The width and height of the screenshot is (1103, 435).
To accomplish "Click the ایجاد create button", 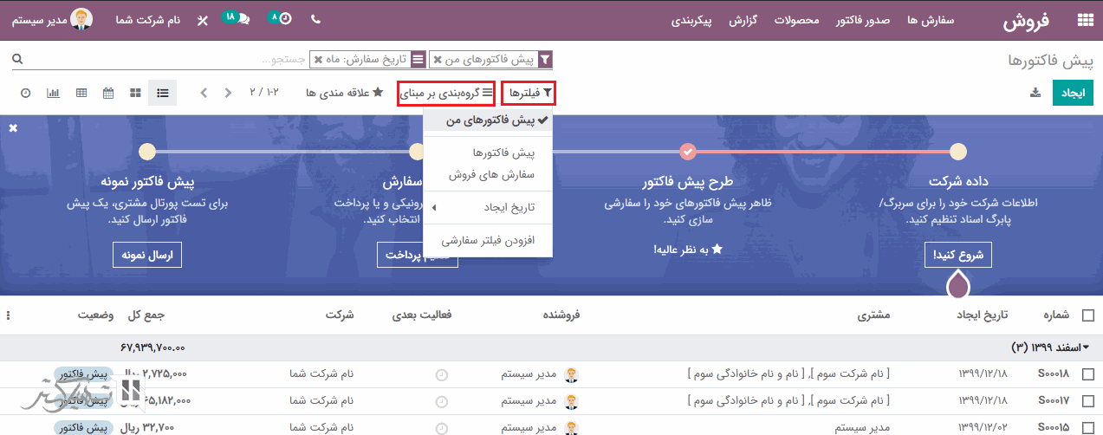I will [1073, 93].
